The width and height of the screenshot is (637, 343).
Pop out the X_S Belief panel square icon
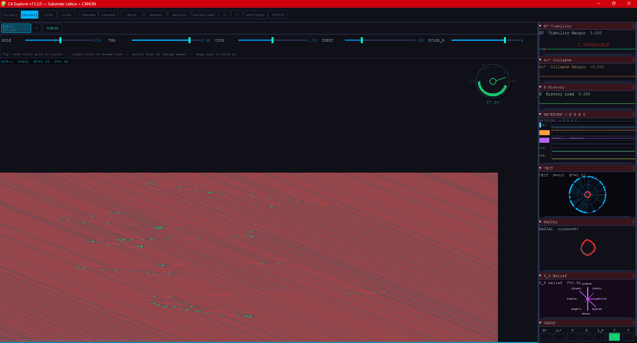633,276
